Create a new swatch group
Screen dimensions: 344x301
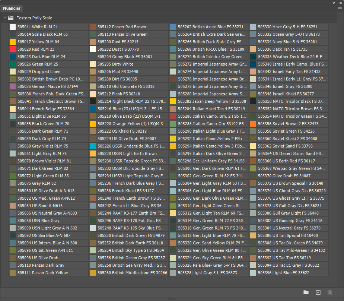click(x=306, y=292)
